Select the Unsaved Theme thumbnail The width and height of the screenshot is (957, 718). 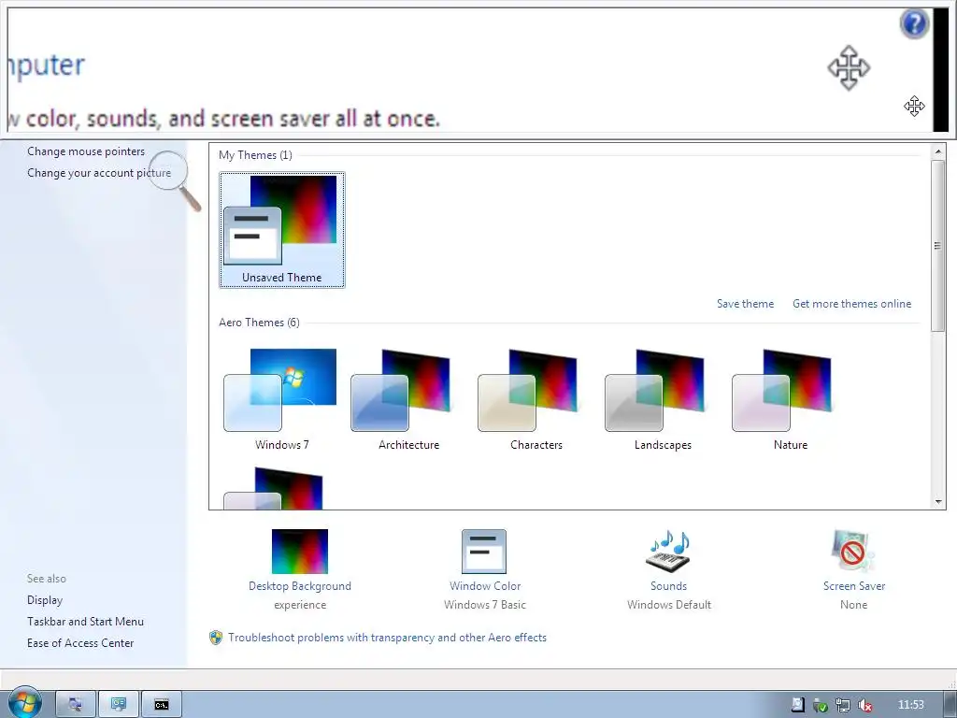pos(282,230)
